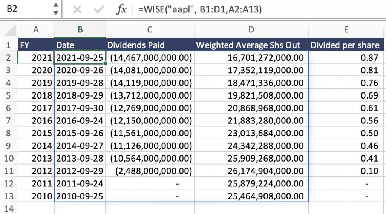
Task: Select row 1 header
Action: click(9, 45)
